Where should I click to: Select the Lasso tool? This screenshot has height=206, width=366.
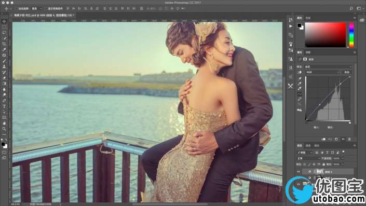click(x=4, y=33)
